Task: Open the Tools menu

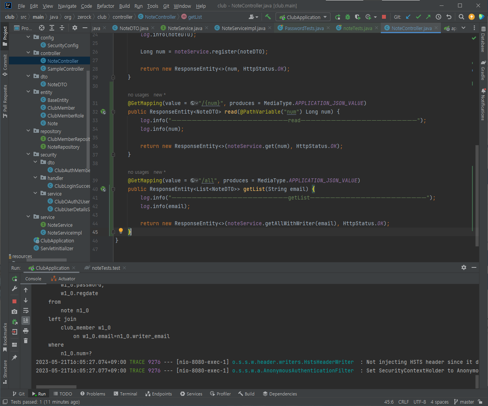Action: pos(153,6)
